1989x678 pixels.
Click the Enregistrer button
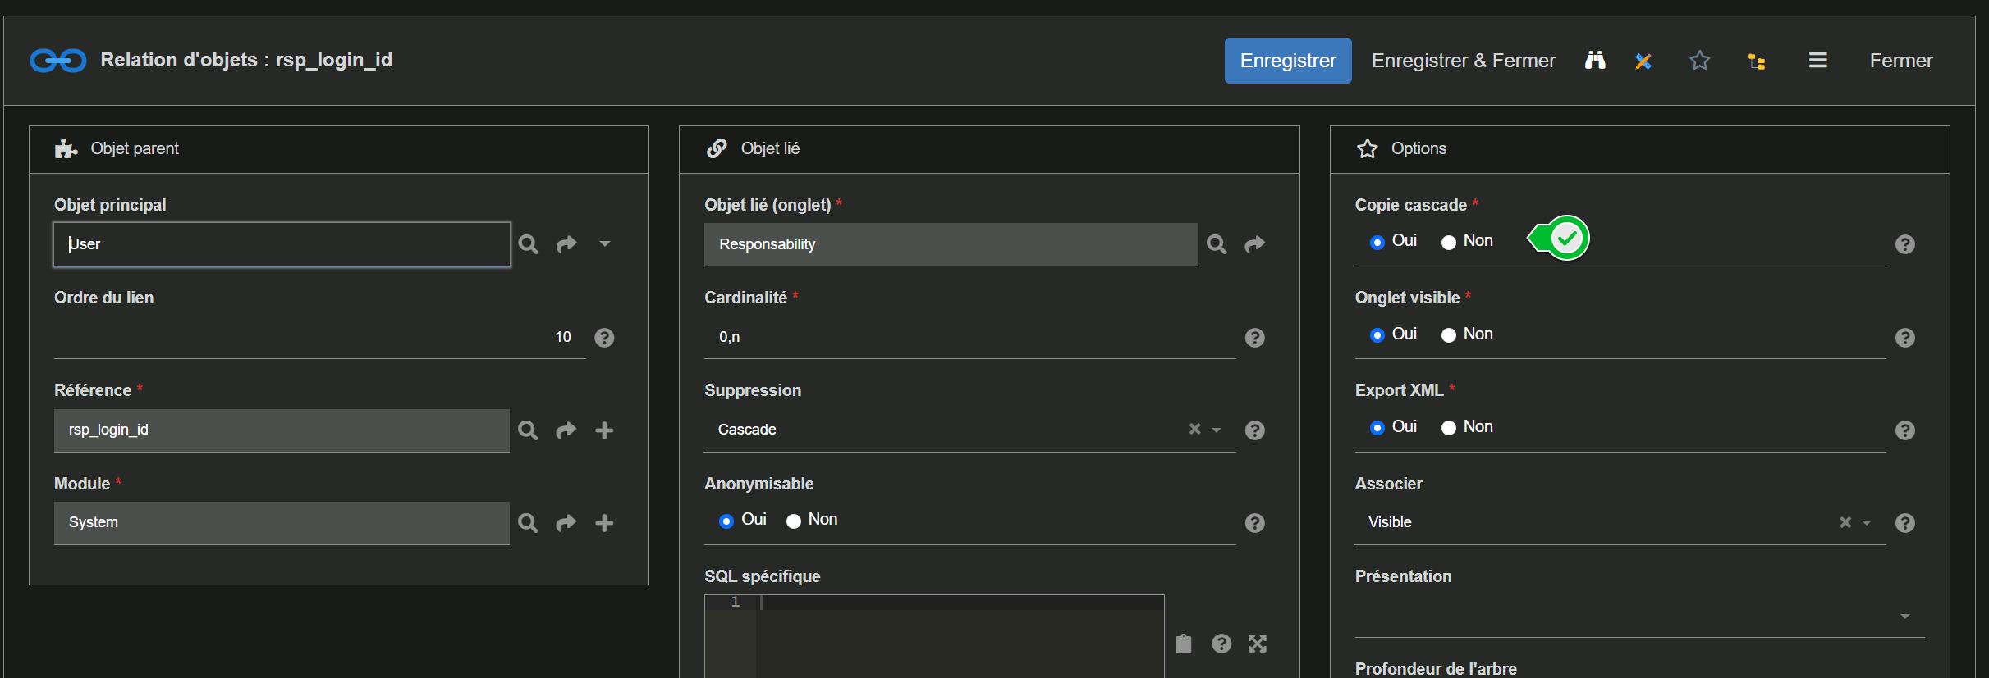[x=1287, y=61]
